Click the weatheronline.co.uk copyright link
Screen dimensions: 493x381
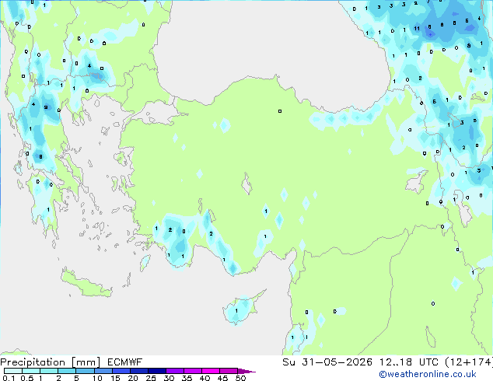click(x=428, y=374)
